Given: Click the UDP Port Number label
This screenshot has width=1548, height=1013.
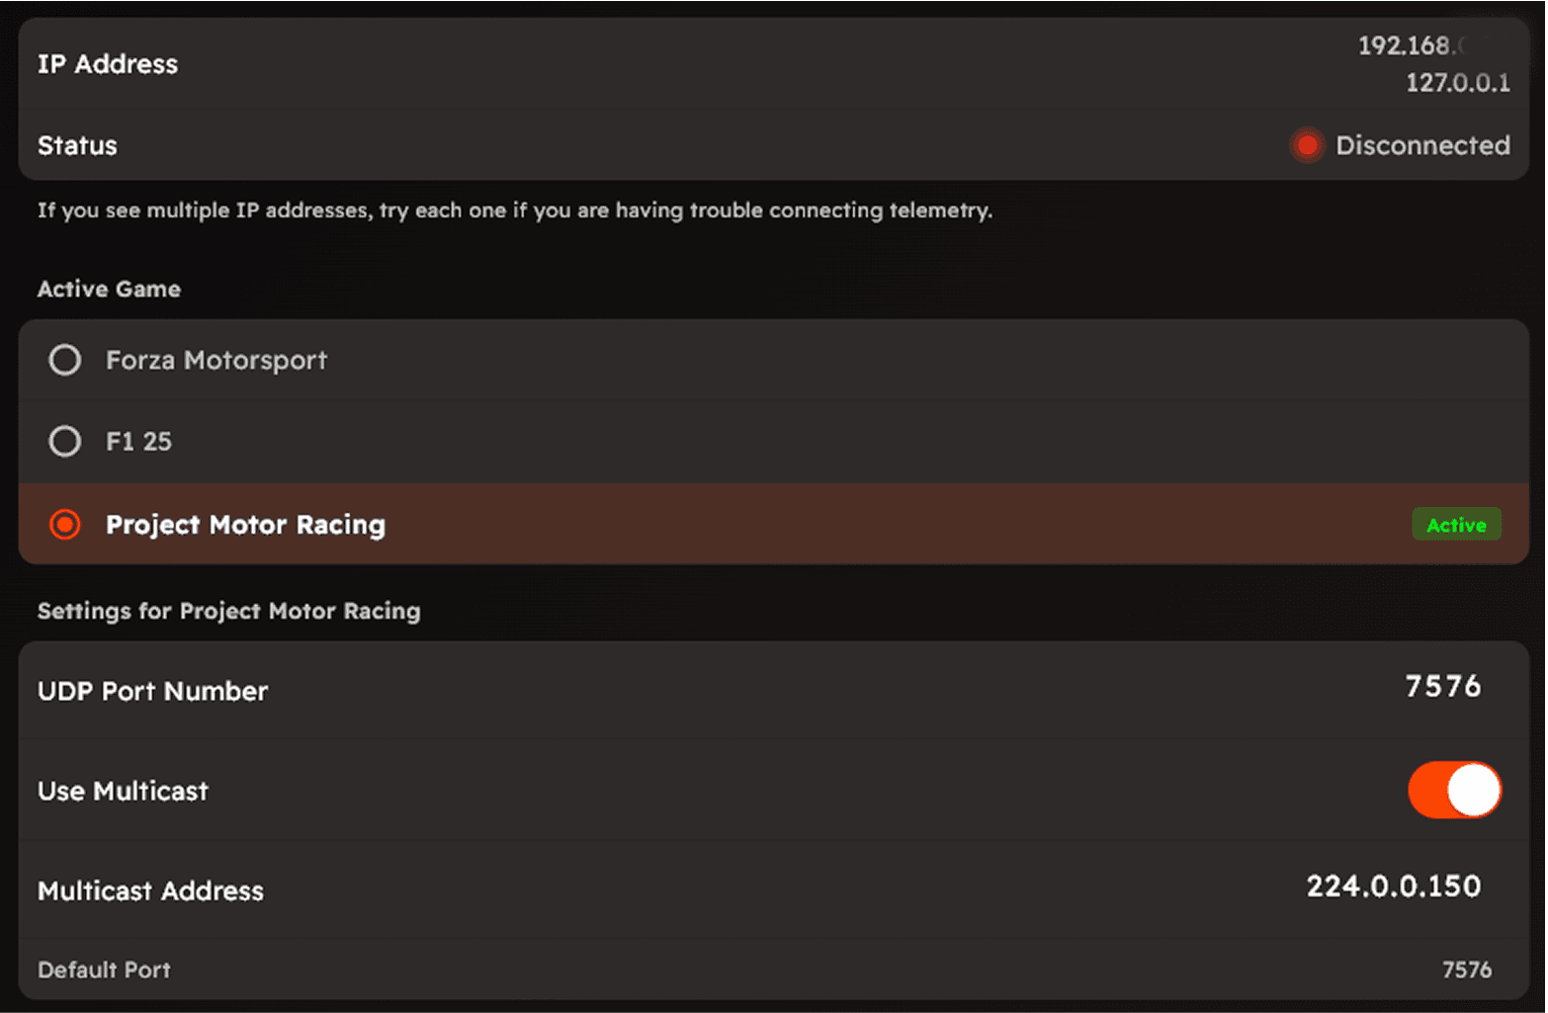Looking at the screenshot, I should click(152, 691).
